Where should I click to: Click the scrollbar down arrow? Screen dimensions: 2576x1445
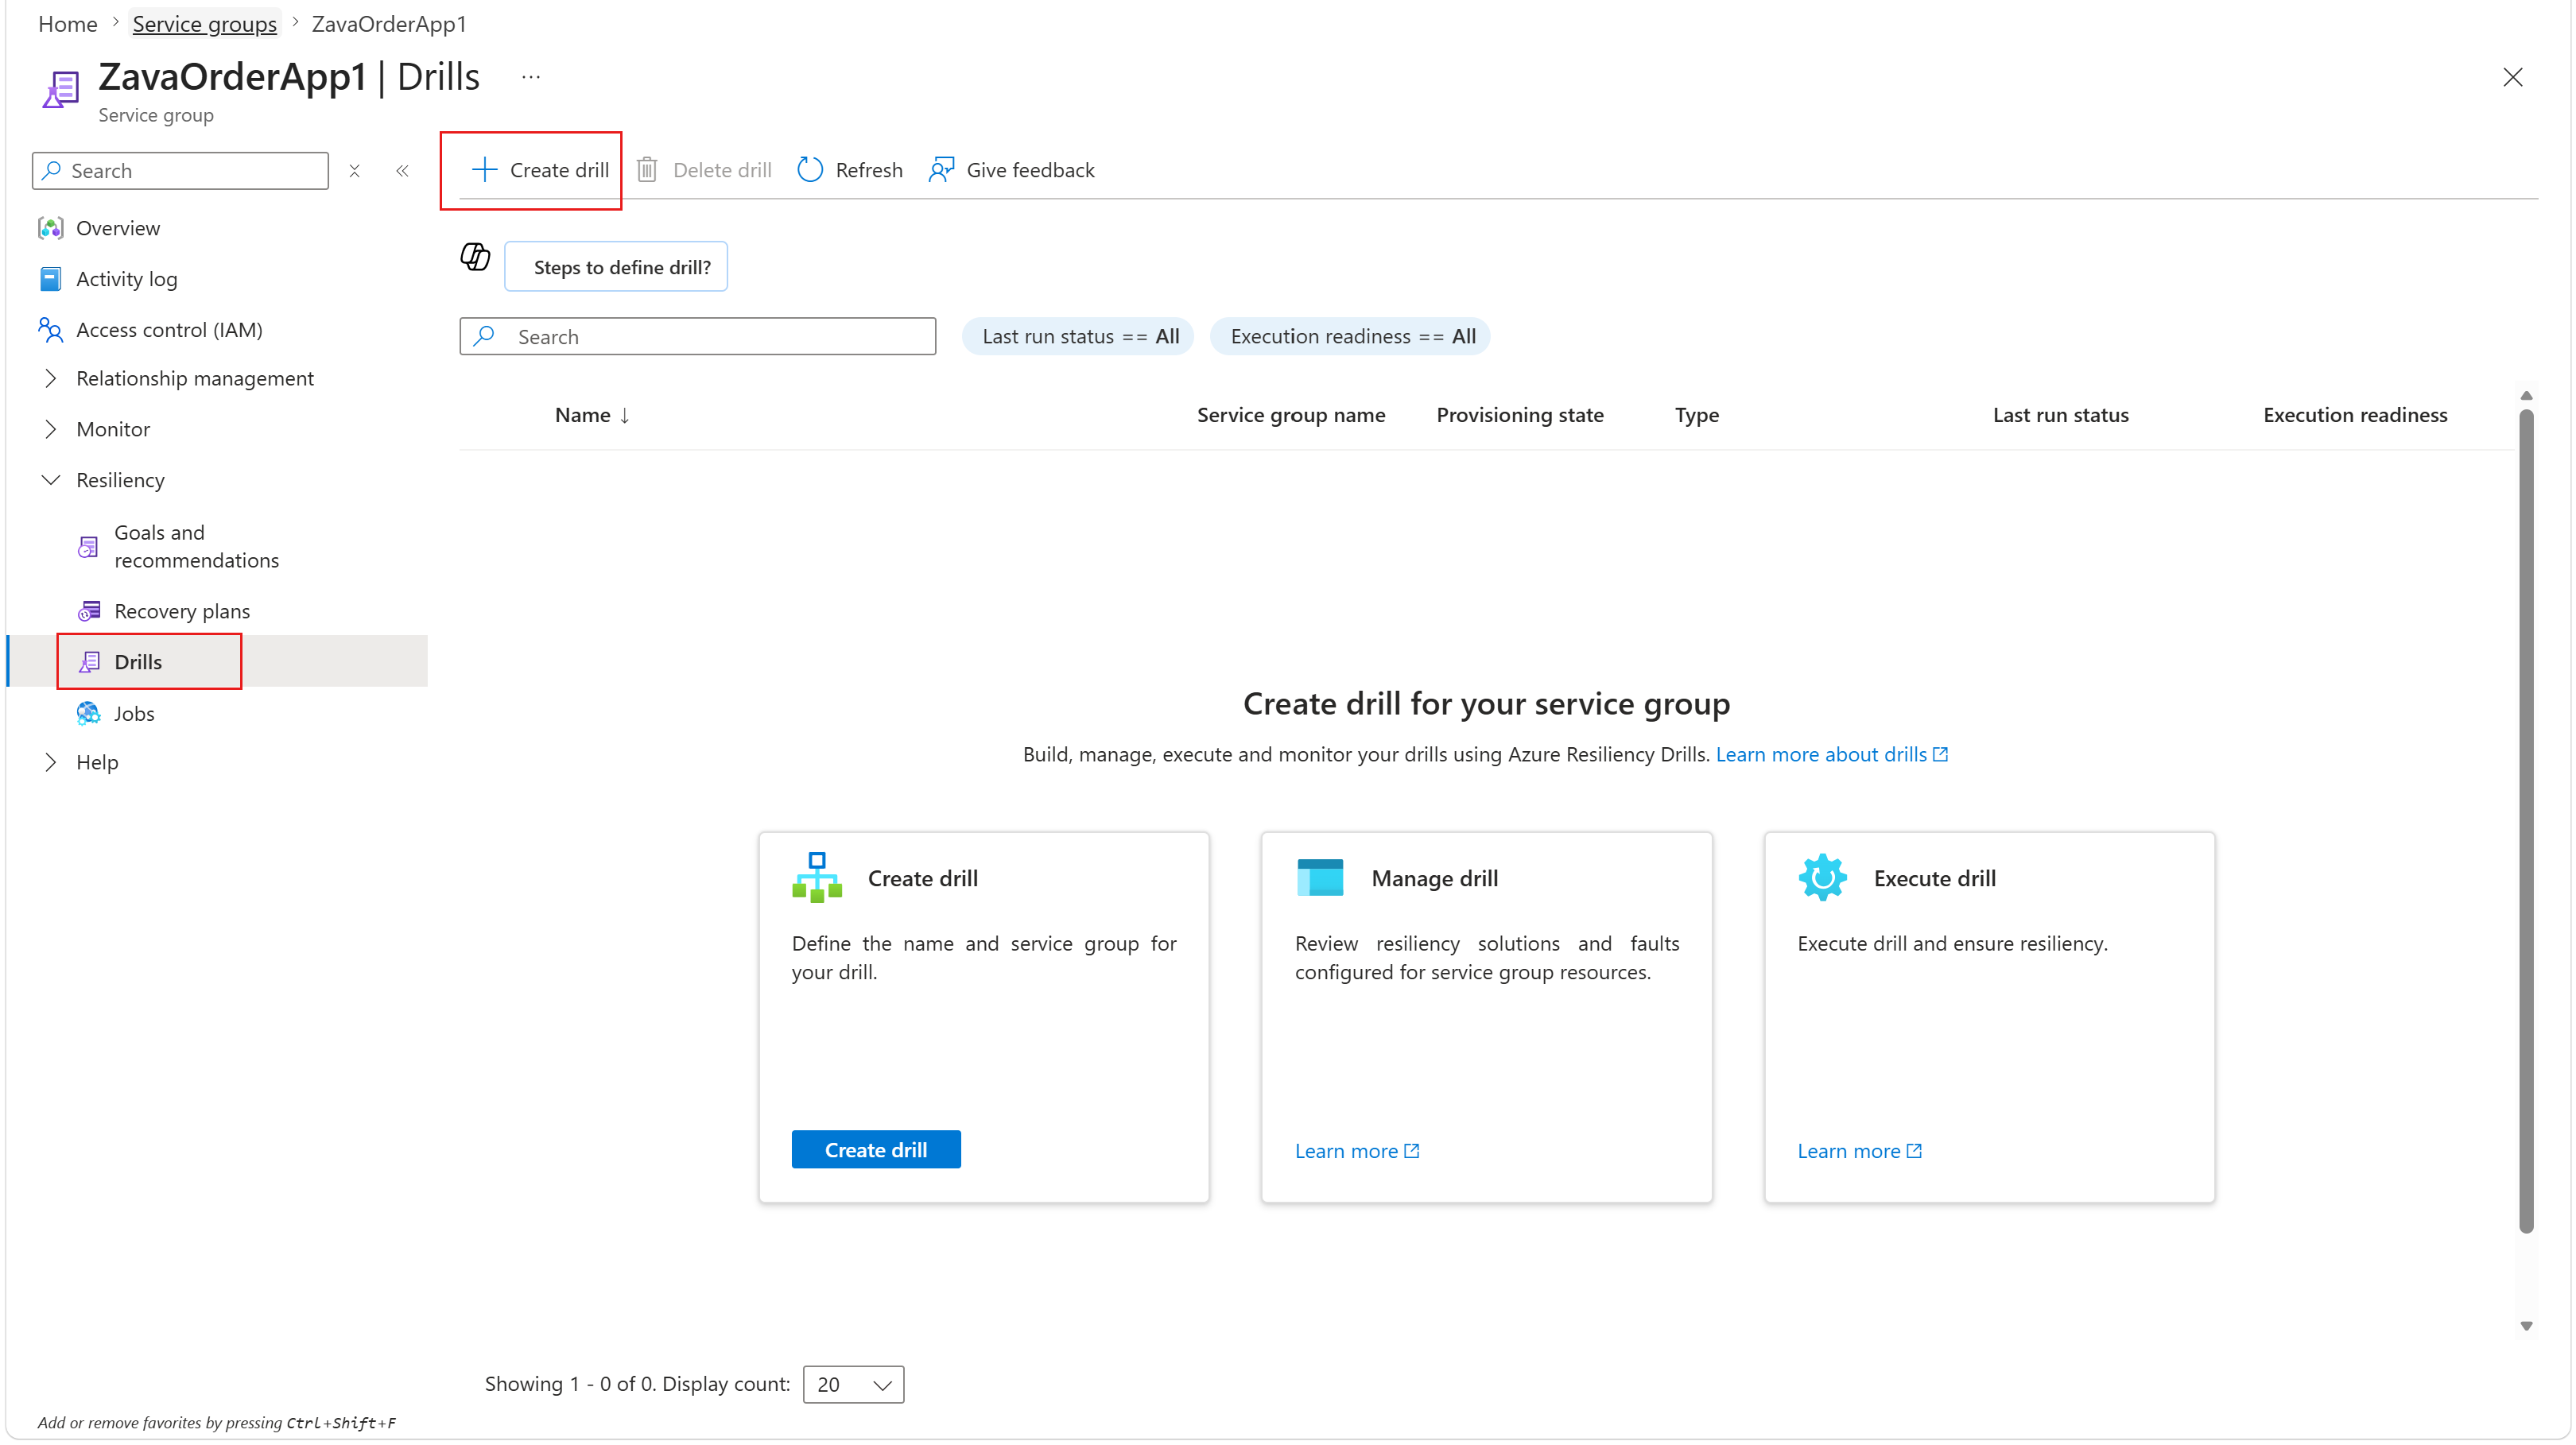2526,1326
